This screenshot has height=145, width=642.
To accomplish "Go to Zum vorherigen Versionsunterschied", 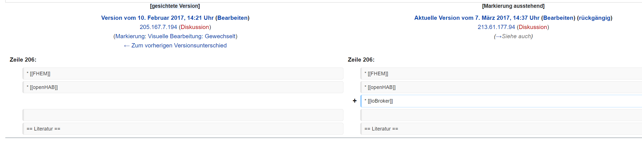I will point(175,45).
